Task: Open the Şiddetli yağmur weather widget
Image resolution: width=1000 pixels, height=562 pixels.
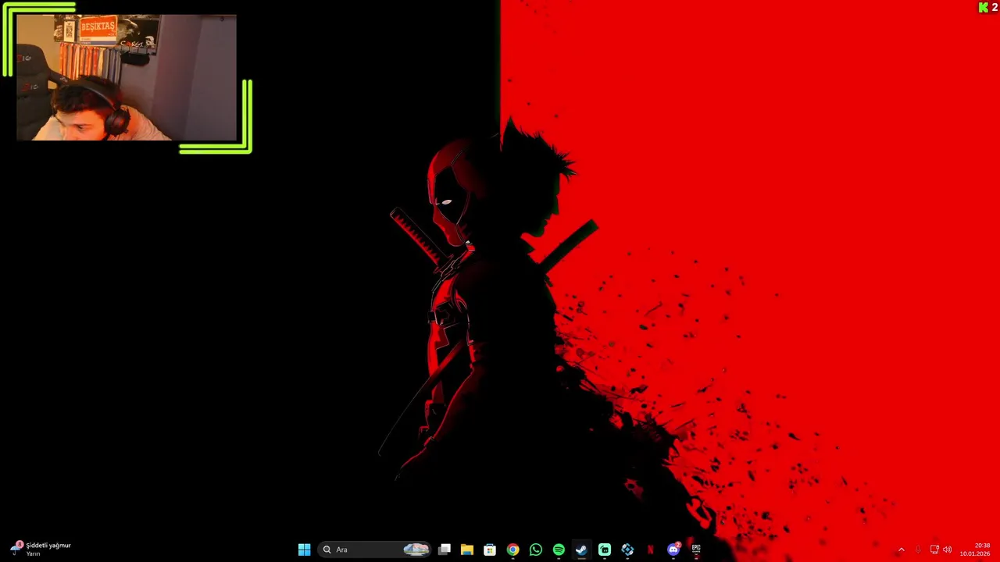Action: tap(41, 549)
